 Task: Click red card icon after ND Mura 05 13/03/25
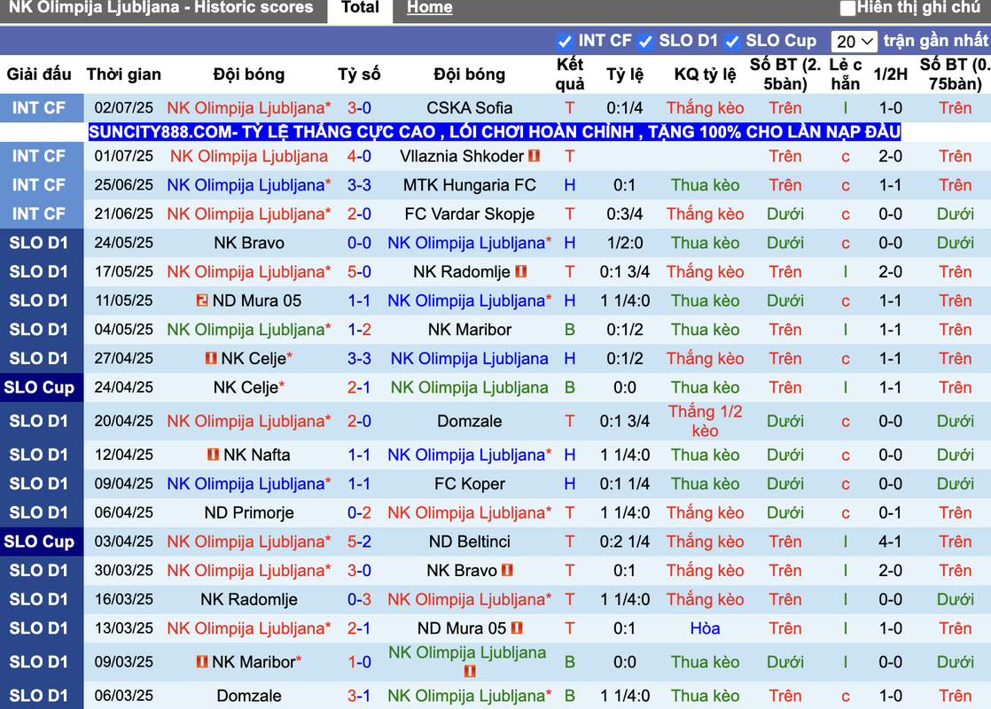pyautogui.click(x=517, y=628)
